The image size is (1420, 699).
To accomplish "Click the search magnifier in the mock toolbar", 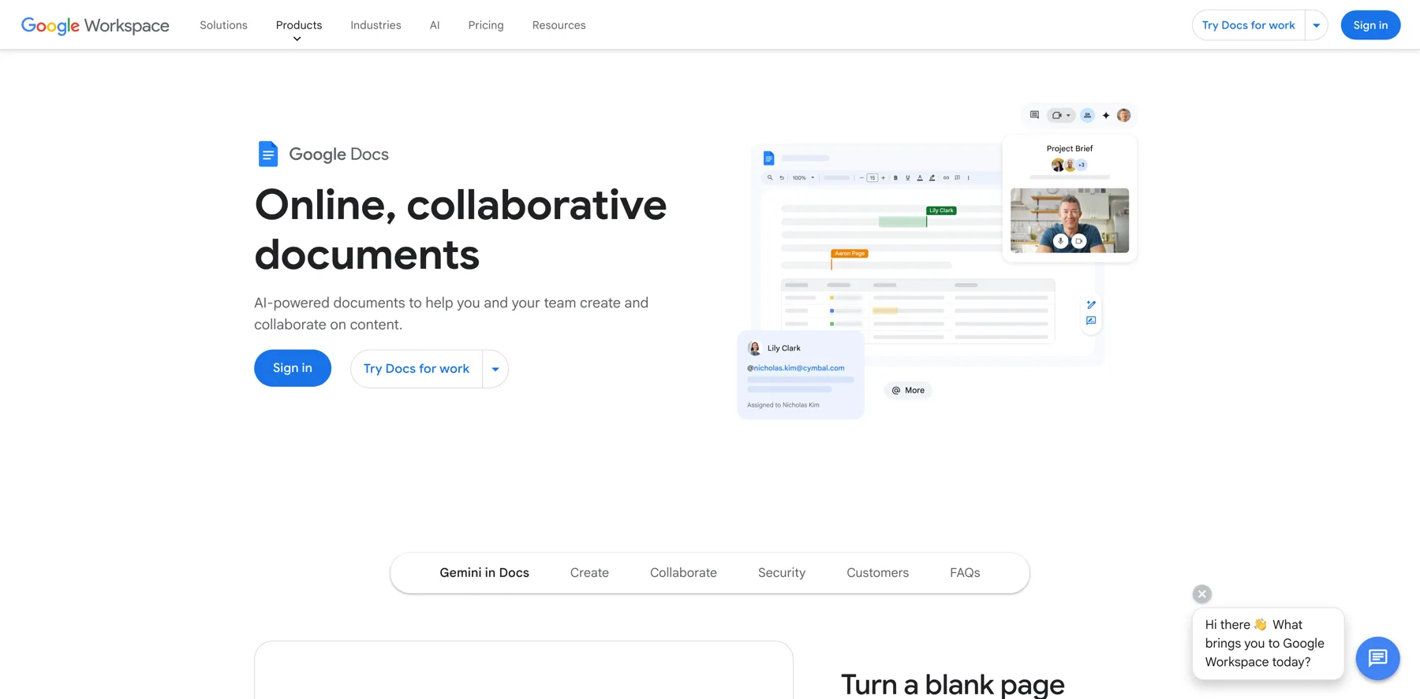I will coord(770,178).
